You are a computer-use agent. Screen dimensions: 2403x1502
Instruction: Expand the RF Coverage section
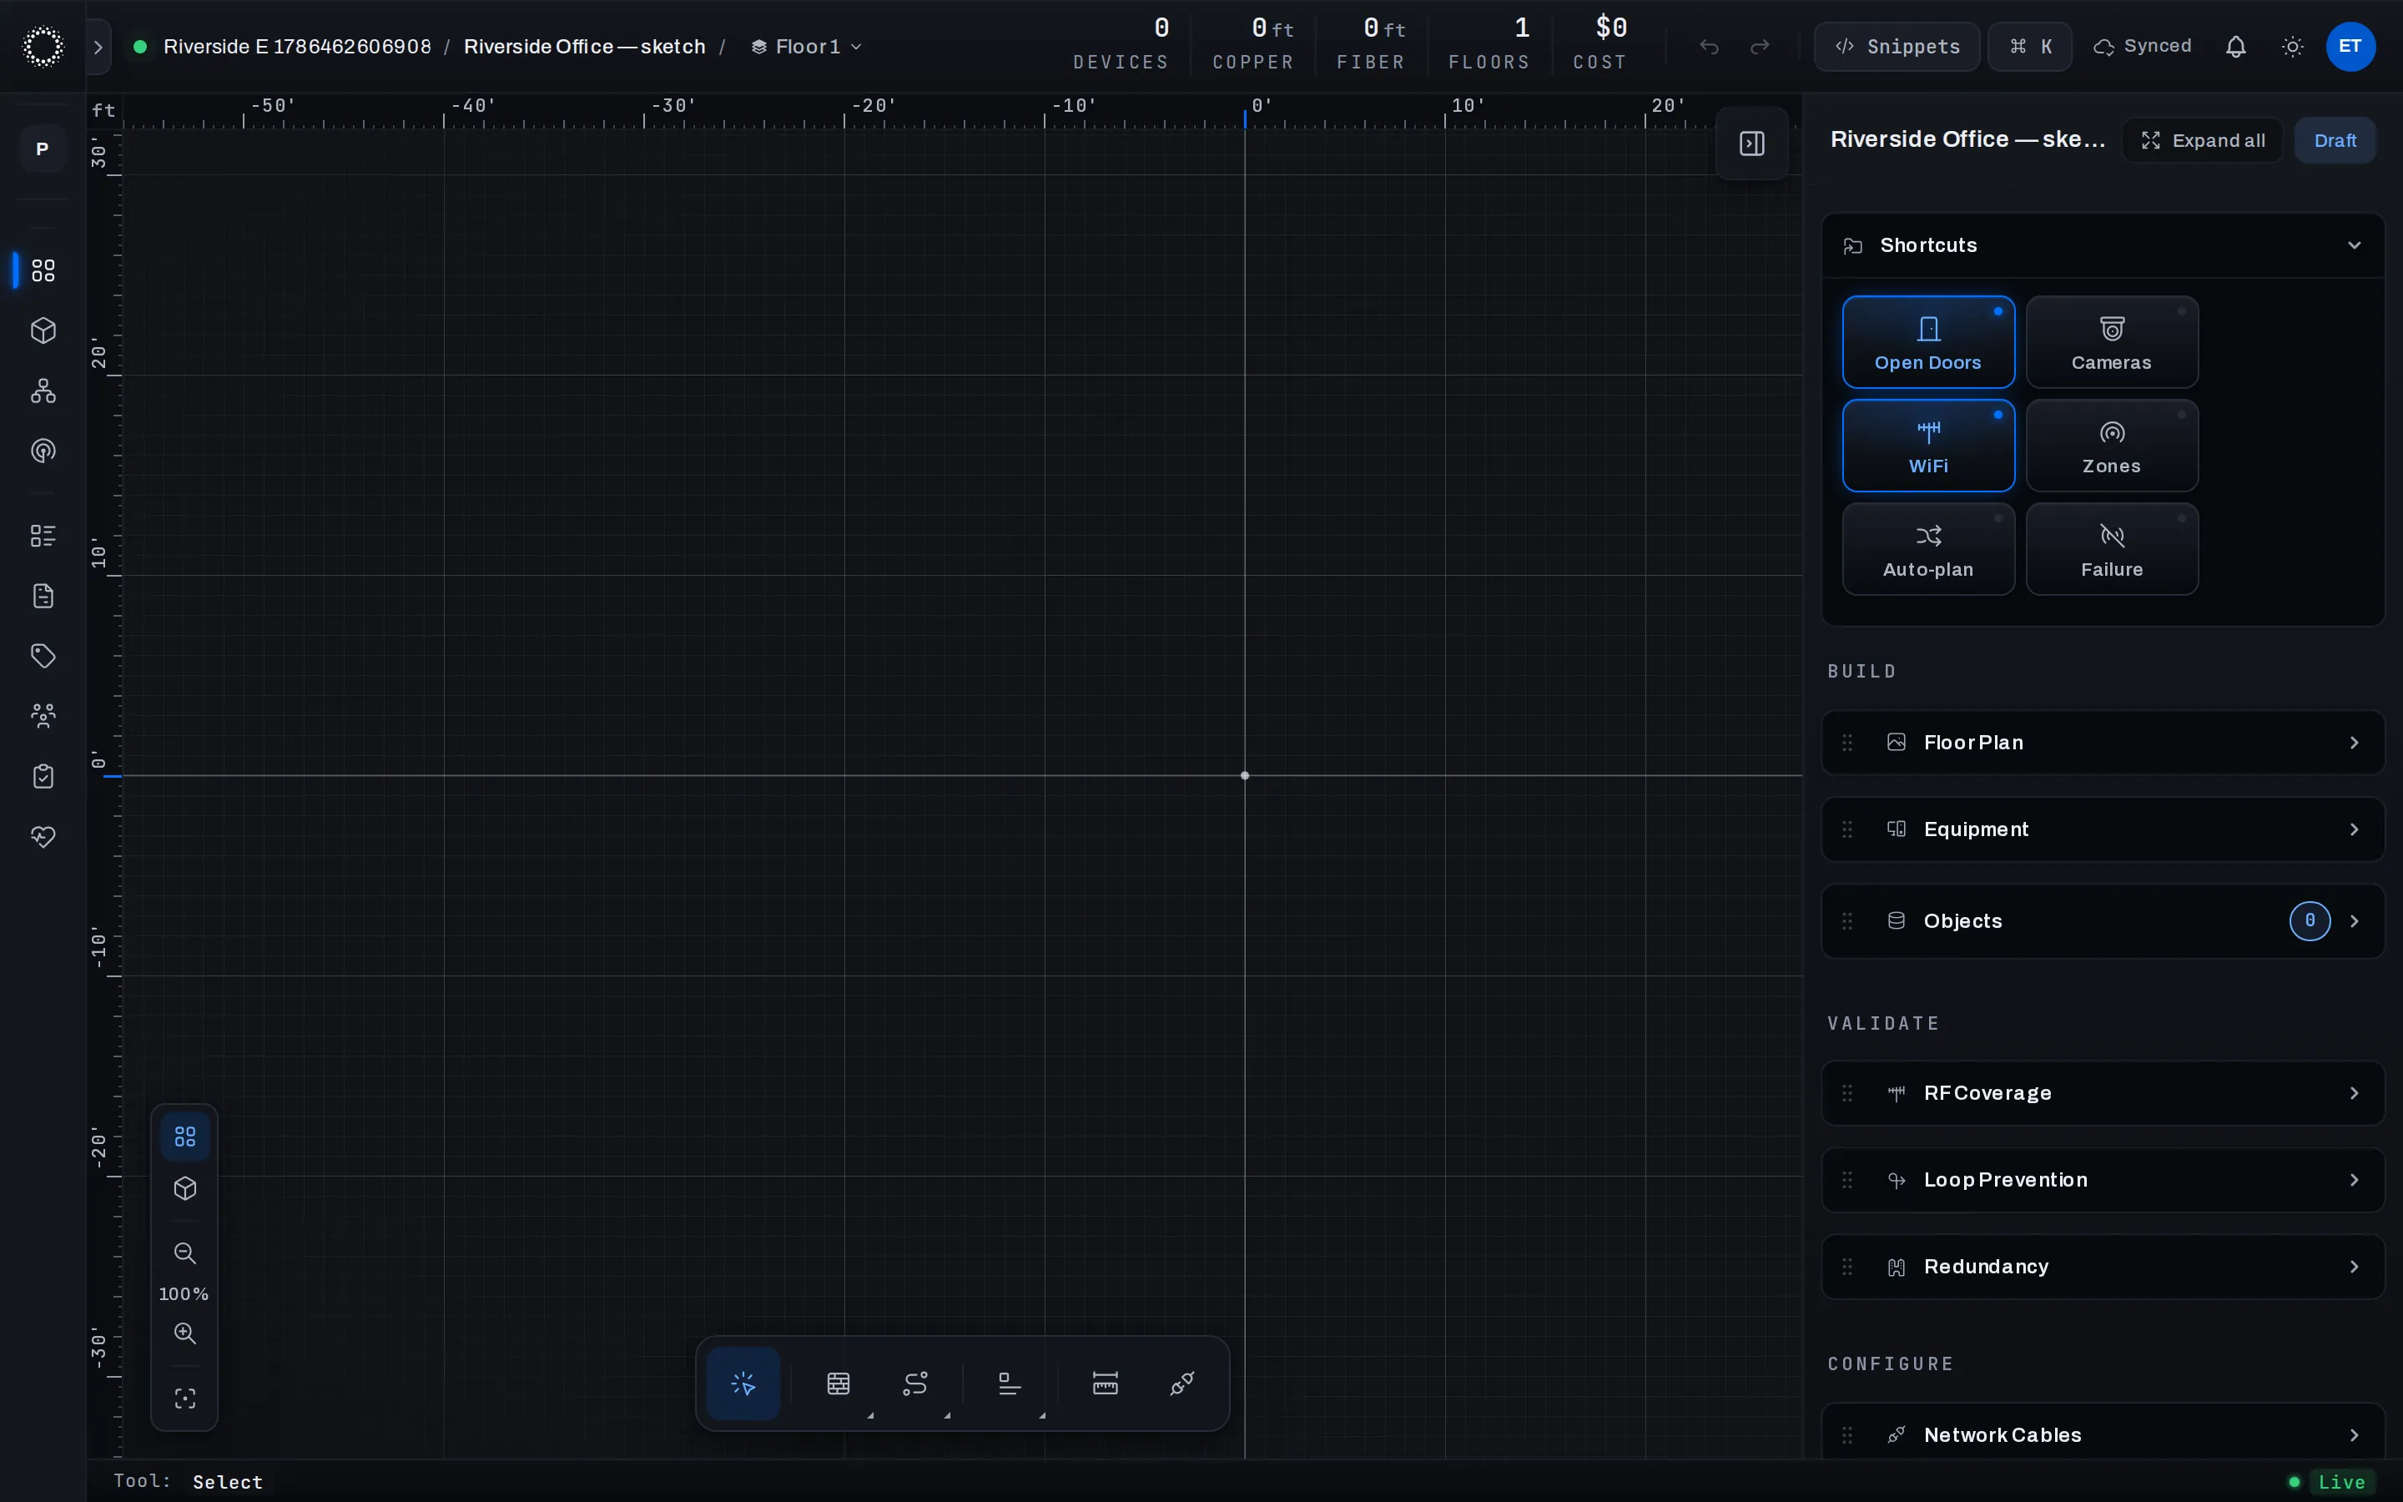[x=2103, y=1093]
